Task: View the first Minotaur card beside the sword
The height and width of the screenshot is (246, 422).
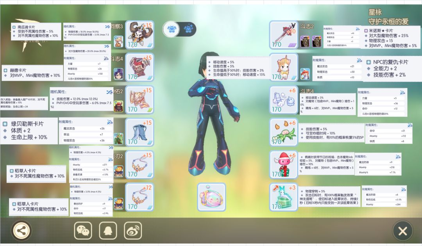Action: (x=305, y=42)
